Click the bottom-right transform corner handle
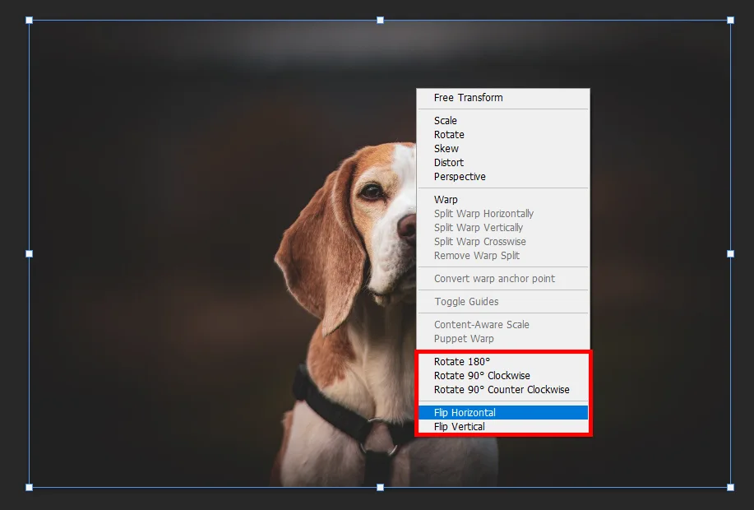Screen dimensions: 754x510 tap(730, 488)
